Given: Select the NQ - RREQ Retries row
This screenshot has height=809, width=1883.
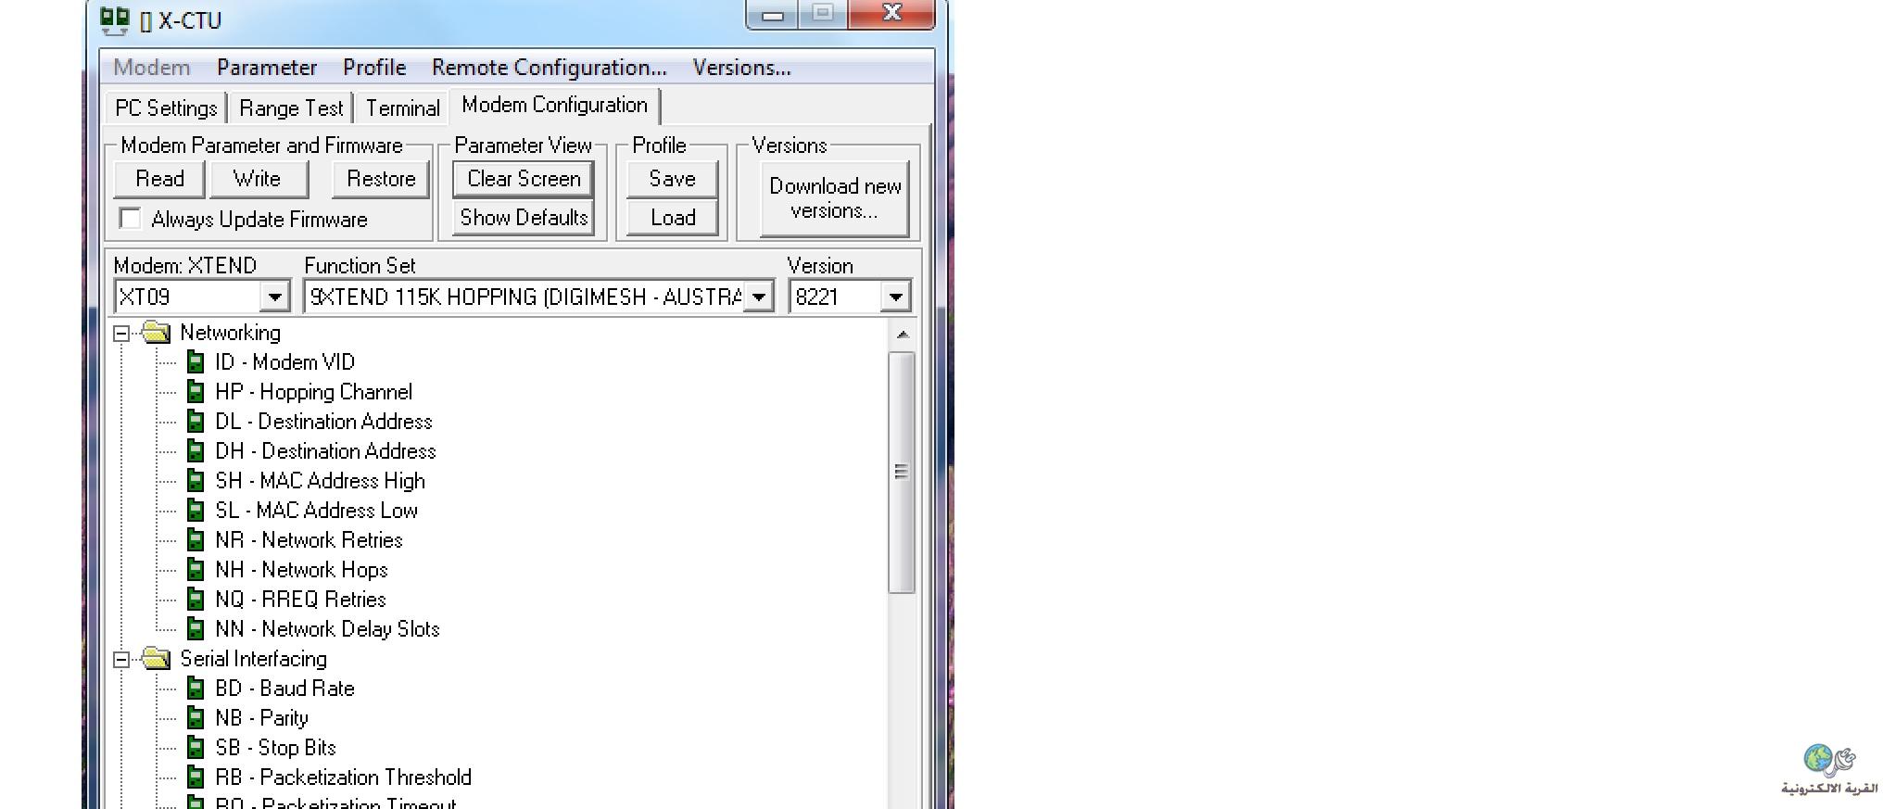Looking at the screenshot, I should point(300,600).
